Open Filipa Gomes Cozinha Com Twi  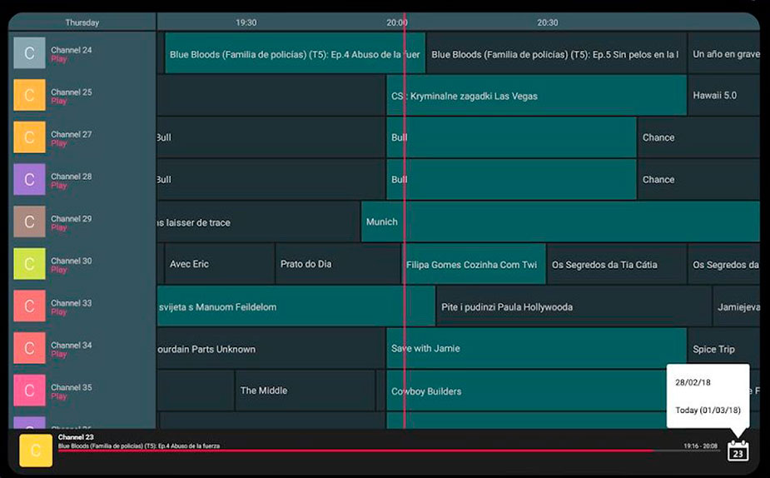(474, 264)
